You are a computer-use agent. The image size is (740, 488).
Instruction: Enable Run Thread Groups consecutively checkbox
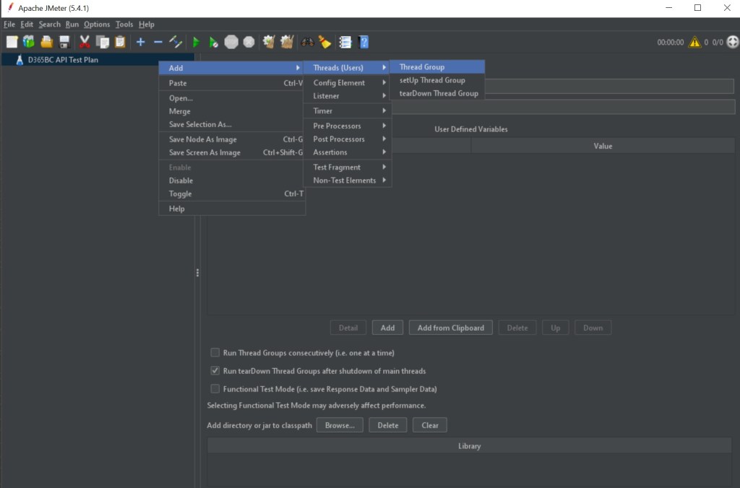click(x=215, y=353)
